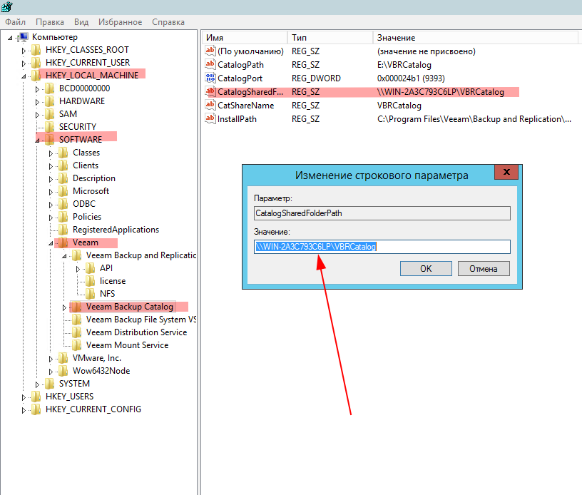Click the RegisteredApplications folder icon
582x495 pixels.
click(63, 230)
